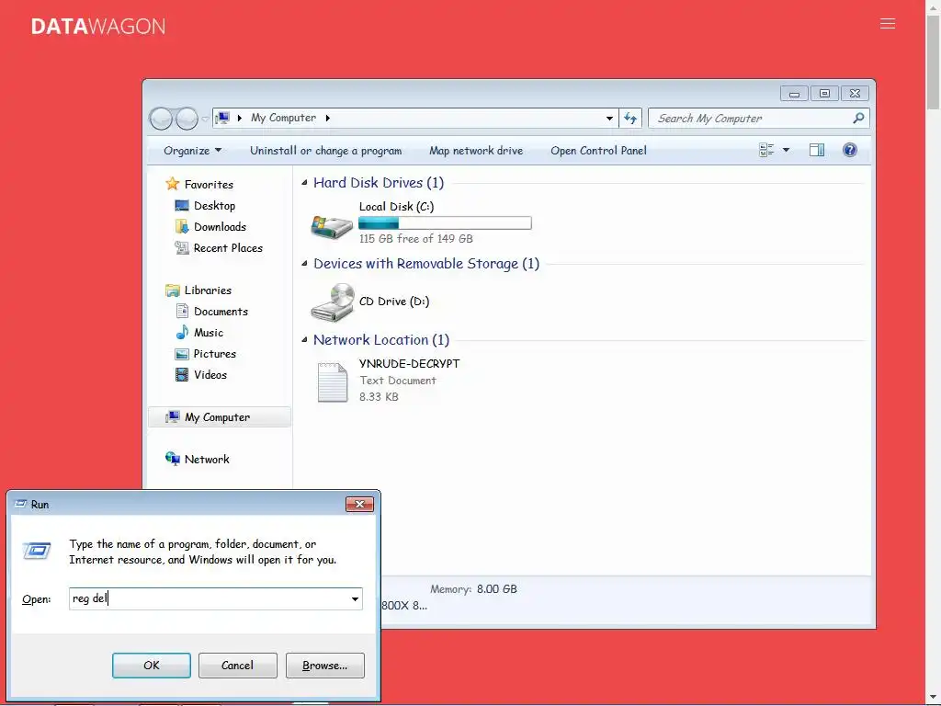Screen dimensions: 941x706
Task: Open the view options dropdown arrow
Action: (787, 150)
